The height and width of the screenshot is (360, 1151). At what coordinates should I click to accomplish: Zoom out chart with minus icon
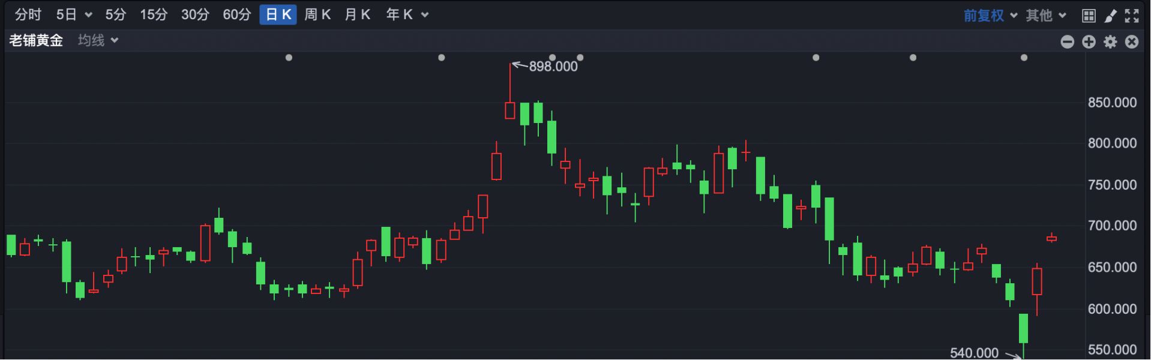coord(1067,41)
